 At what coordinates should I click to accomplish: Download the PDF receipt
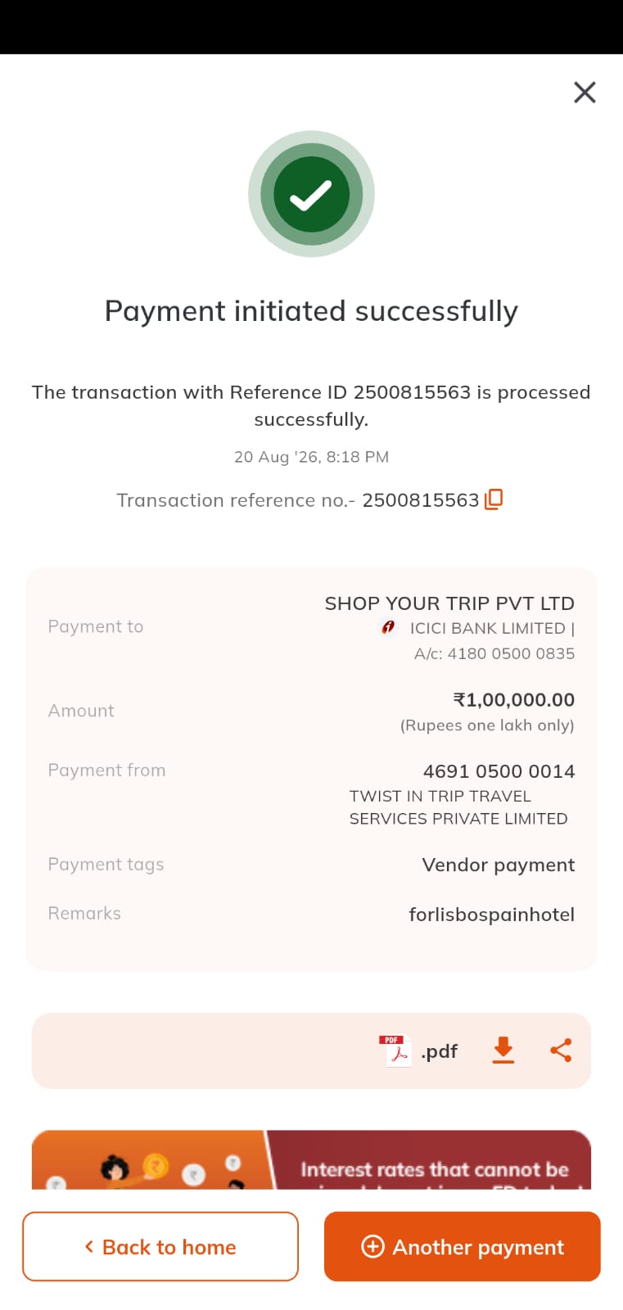503,1050
